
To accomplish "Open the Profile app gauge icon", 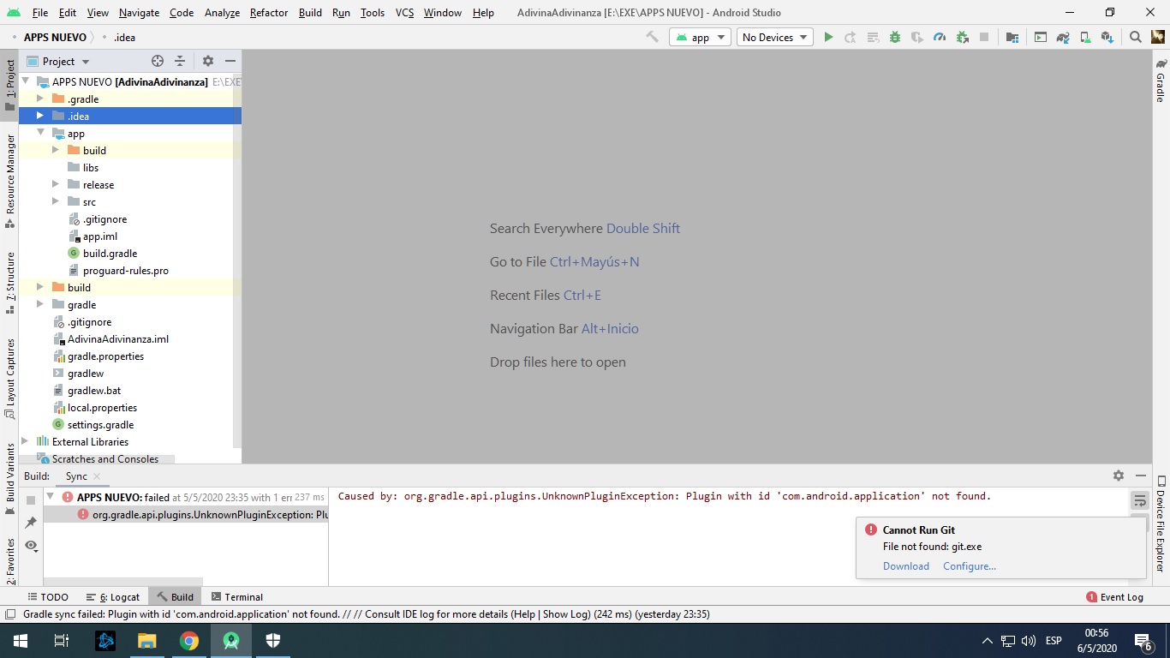I will 940,37.
